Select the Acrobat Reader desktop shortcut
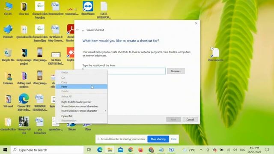Viewport: 274px width, 154px height. [70, 33]
